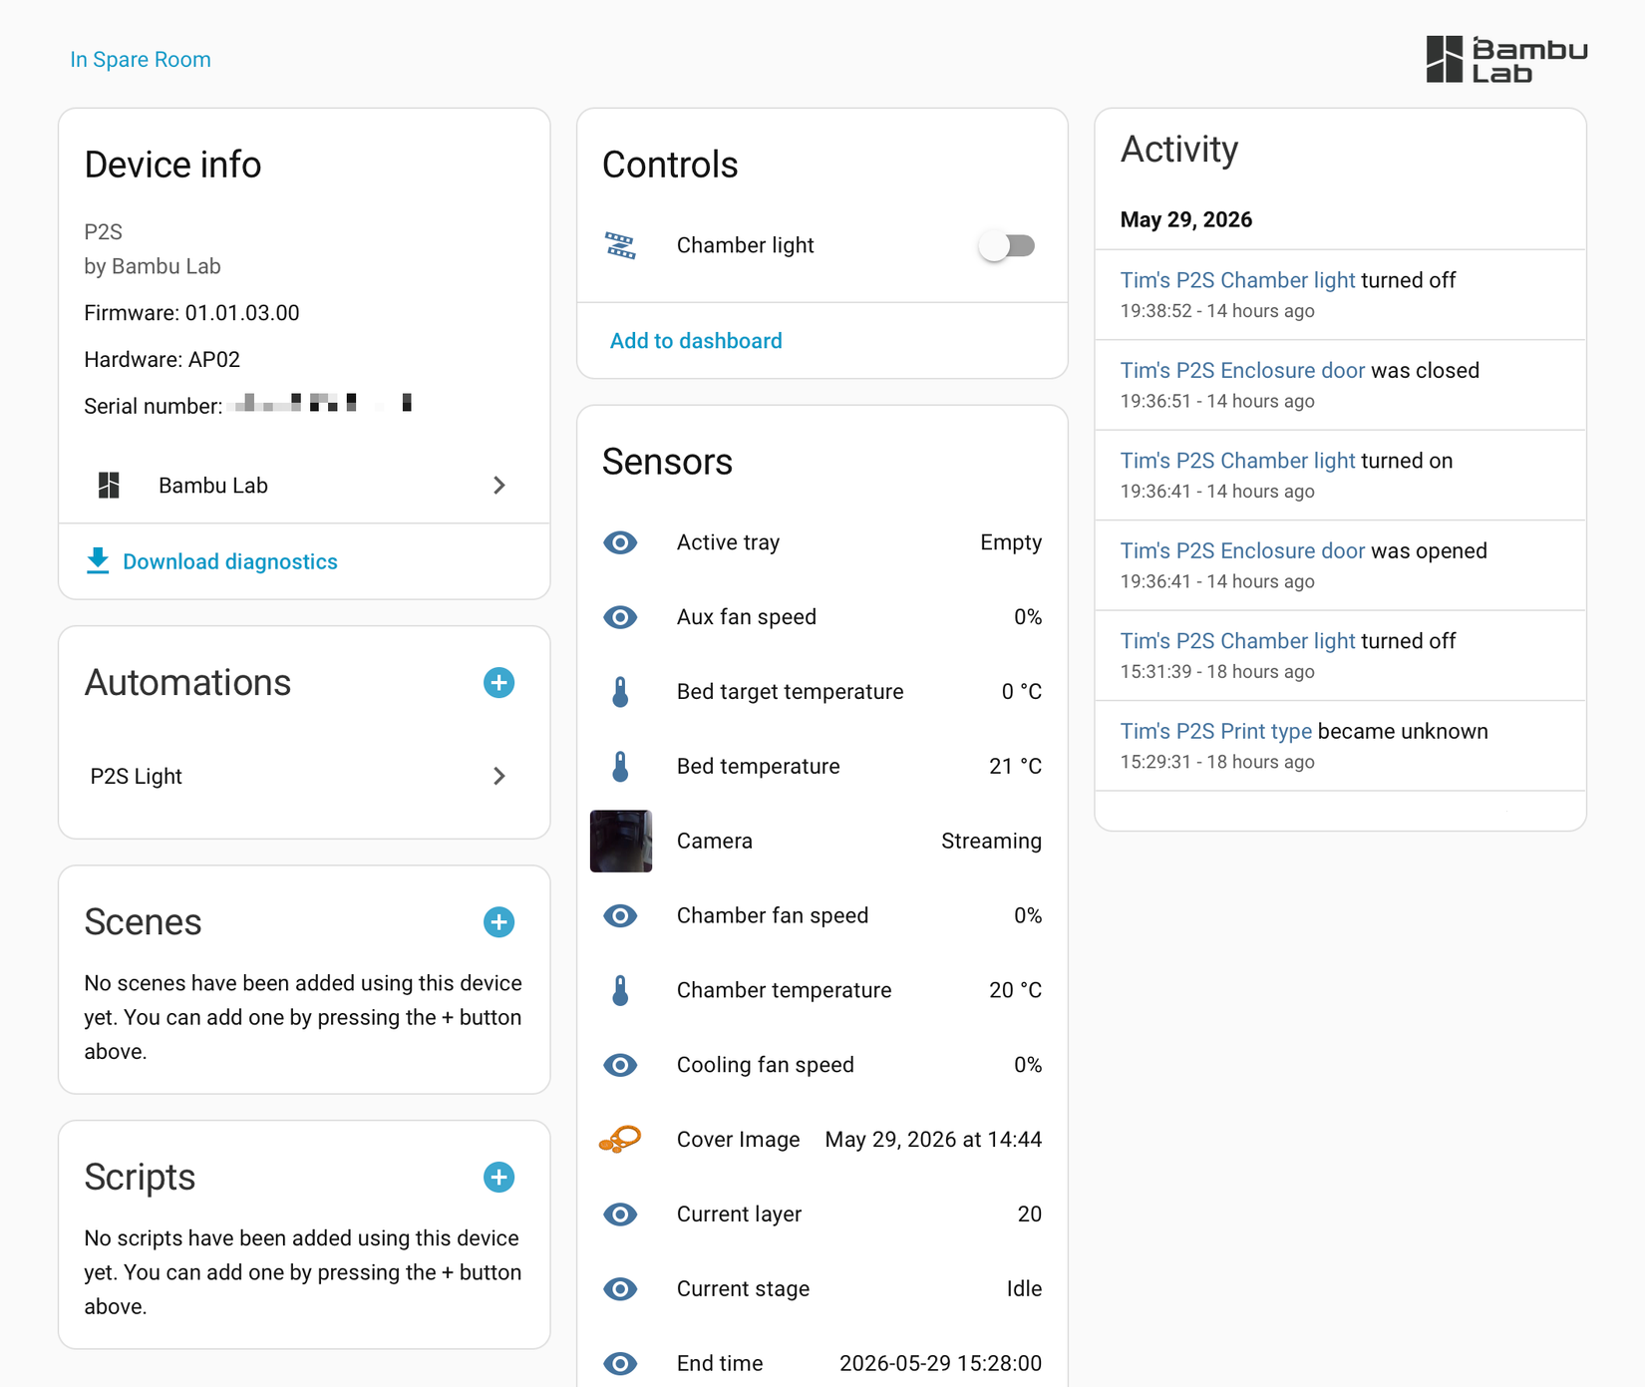This screenshot has width=1645, height=1387.
Task: Add a new script with the plus button
Action: 498,1178
